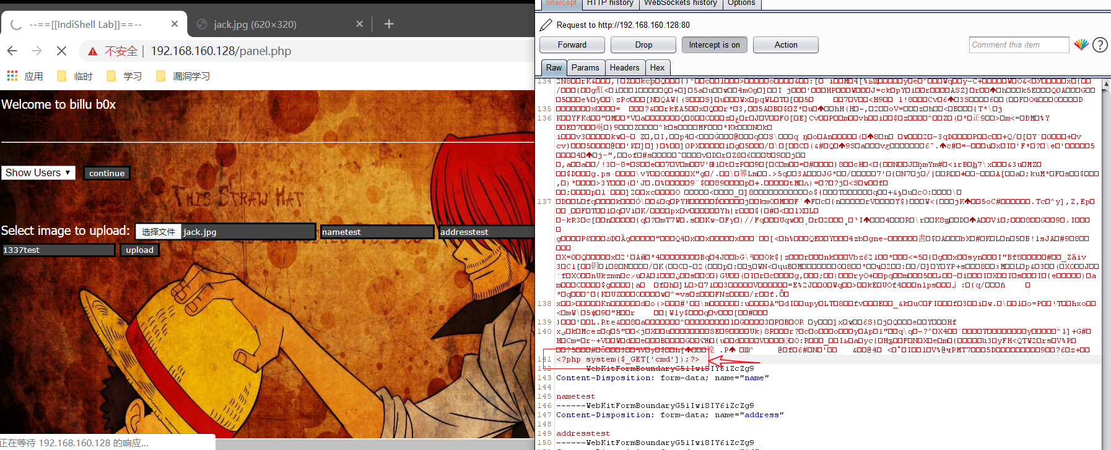Open the Action menu button
The image size is (1111, 450).
tap(786, 45)
